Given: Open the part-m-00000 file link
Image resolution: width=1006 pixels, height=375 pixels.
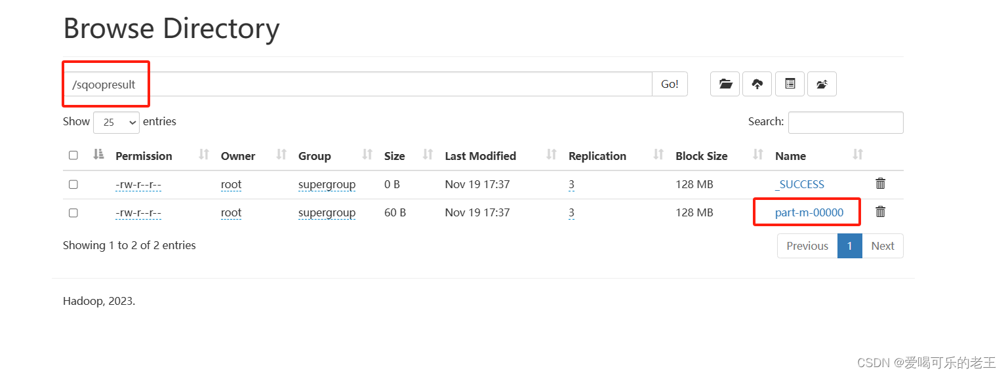Looking at the screenshot, I should (x=809, y=212).
